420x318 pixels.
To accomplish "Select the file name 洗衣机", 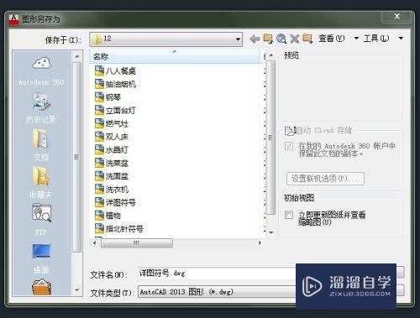I will (x=117, y=190).
